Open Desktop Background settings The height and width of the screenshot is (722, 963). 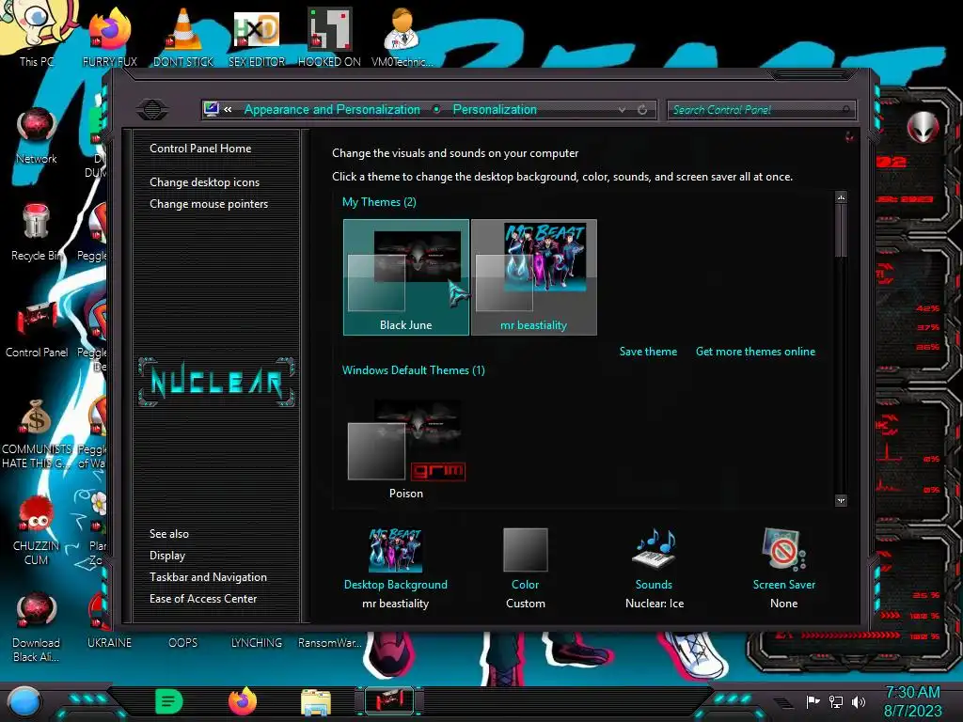(396, 569)
